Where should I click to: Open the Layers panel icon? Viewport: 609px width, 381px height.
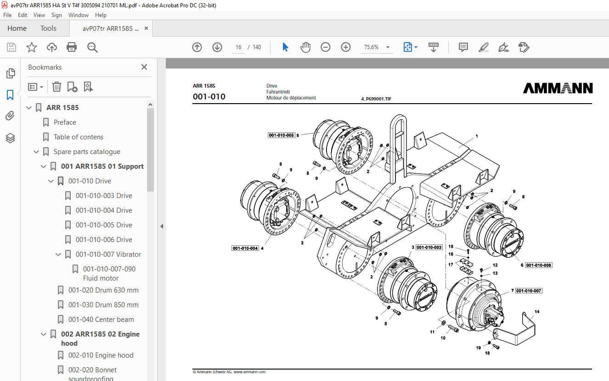point(10,138)
